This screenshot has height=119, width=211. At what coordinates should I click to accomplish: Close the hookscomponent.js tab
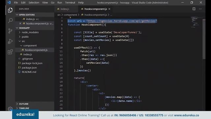[x=109, y=9]
